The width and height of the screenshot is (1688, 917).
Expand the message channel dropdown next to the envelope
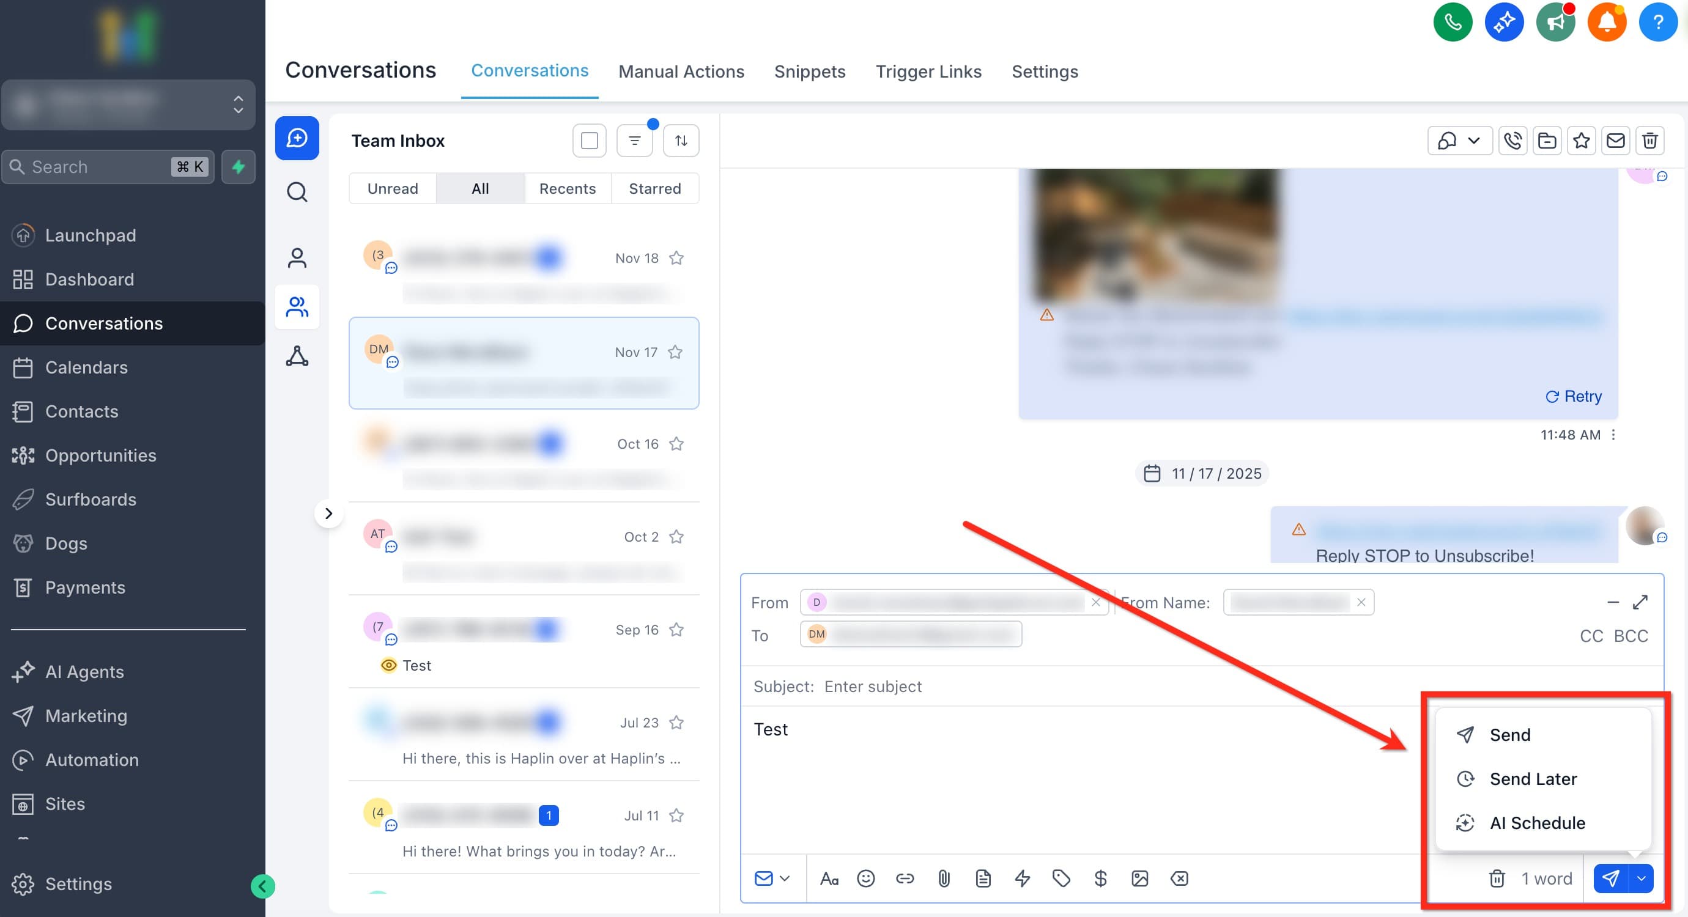pos(786,878)
